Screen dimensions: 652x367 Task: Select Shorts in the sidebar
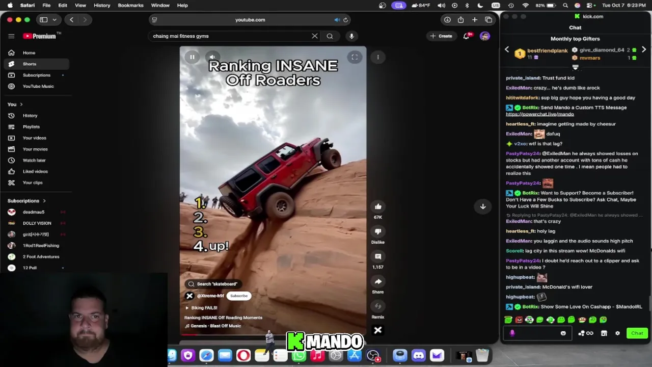click(x=36, y=64)
